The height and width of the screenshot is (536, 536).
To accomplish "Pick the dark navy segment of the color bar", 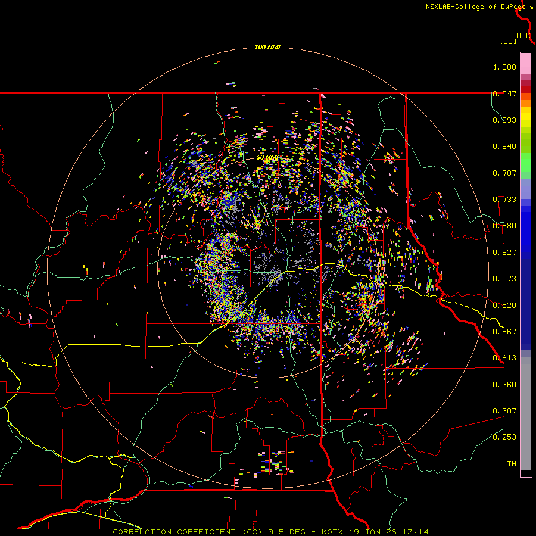I will 526,304.
